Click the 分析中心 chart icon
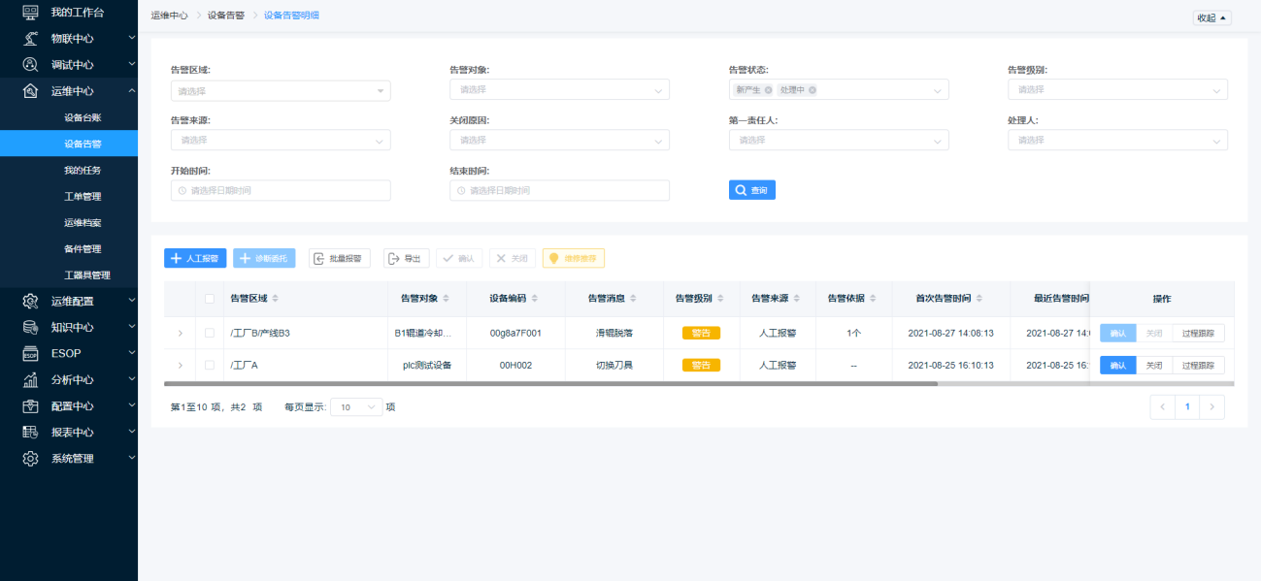The image size is (1261, 581). tap(30, 379)
